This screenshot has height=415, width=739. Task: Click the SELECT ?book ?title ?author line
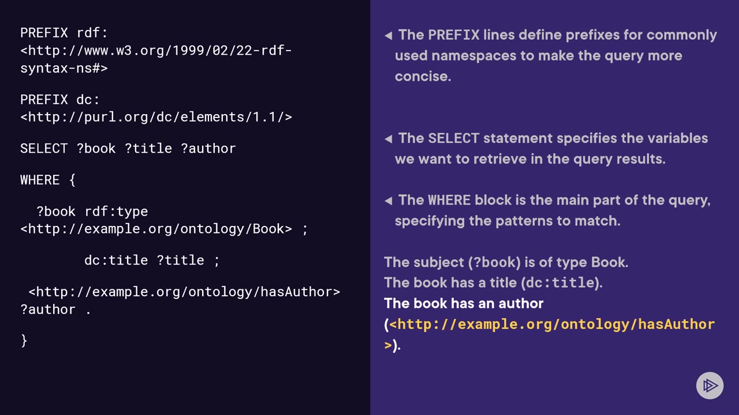click(128, 148)
